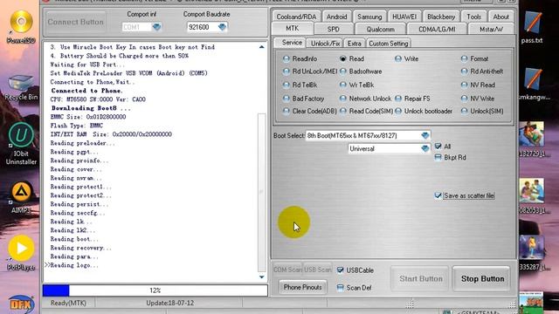Open PowerISO desktop icon
The height and width of the screenshot is (314, 559).
pos(21,27)
